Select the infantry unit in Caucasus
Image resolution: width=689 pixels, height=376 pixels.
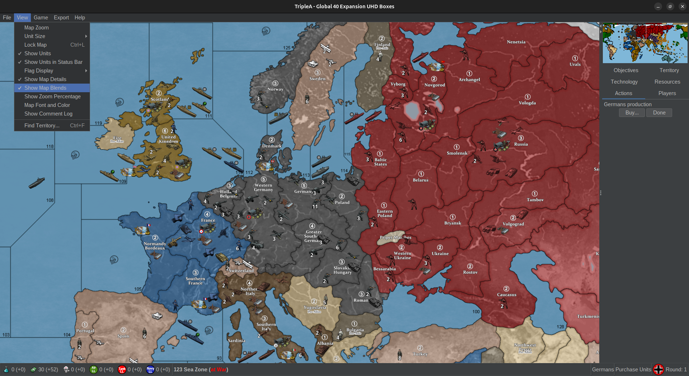coord(505,304)
